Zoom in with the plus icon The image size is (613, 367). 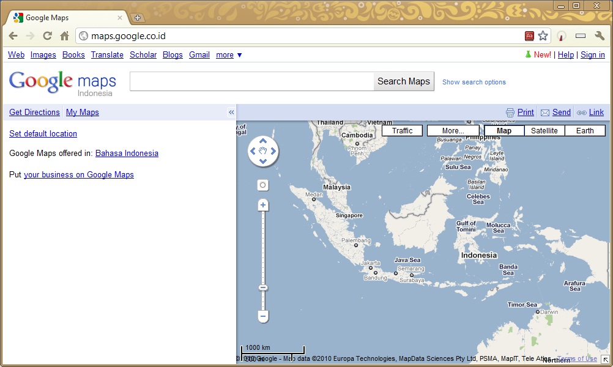[262, 205]
